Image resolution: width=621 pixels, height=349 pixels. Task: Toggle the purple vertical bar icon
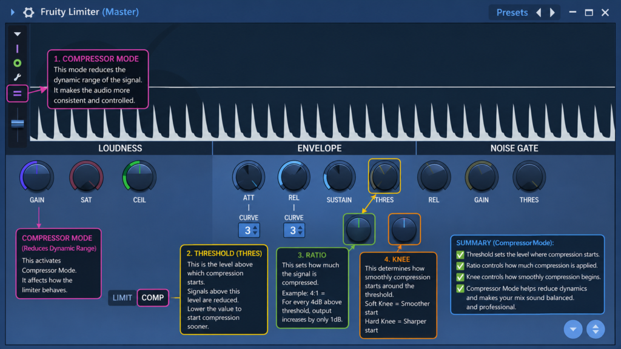click(17, 48)
